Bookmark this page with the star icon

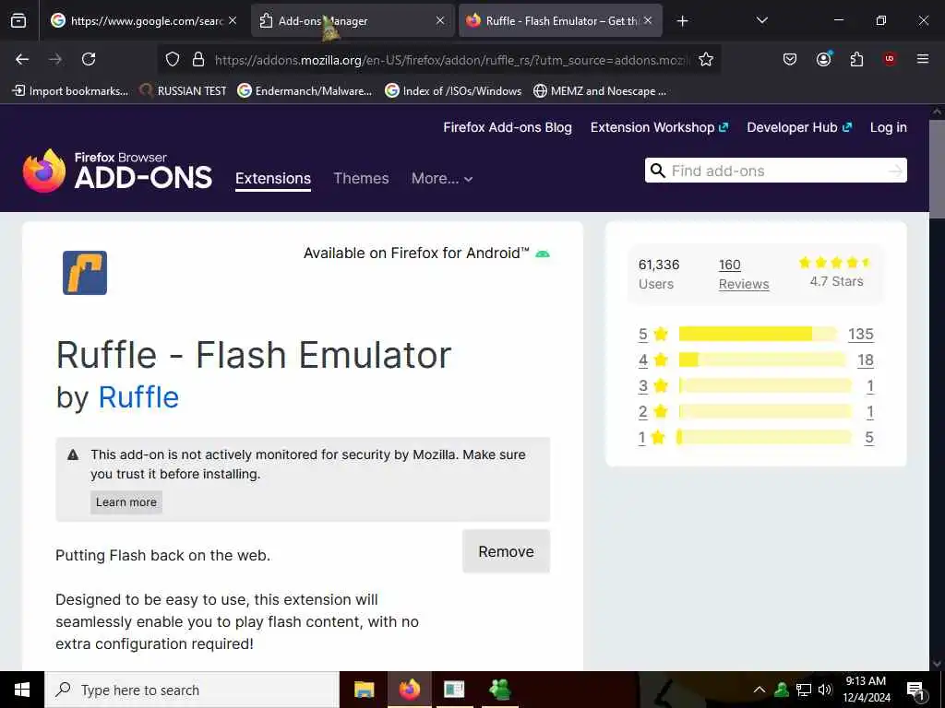[706, 59]
